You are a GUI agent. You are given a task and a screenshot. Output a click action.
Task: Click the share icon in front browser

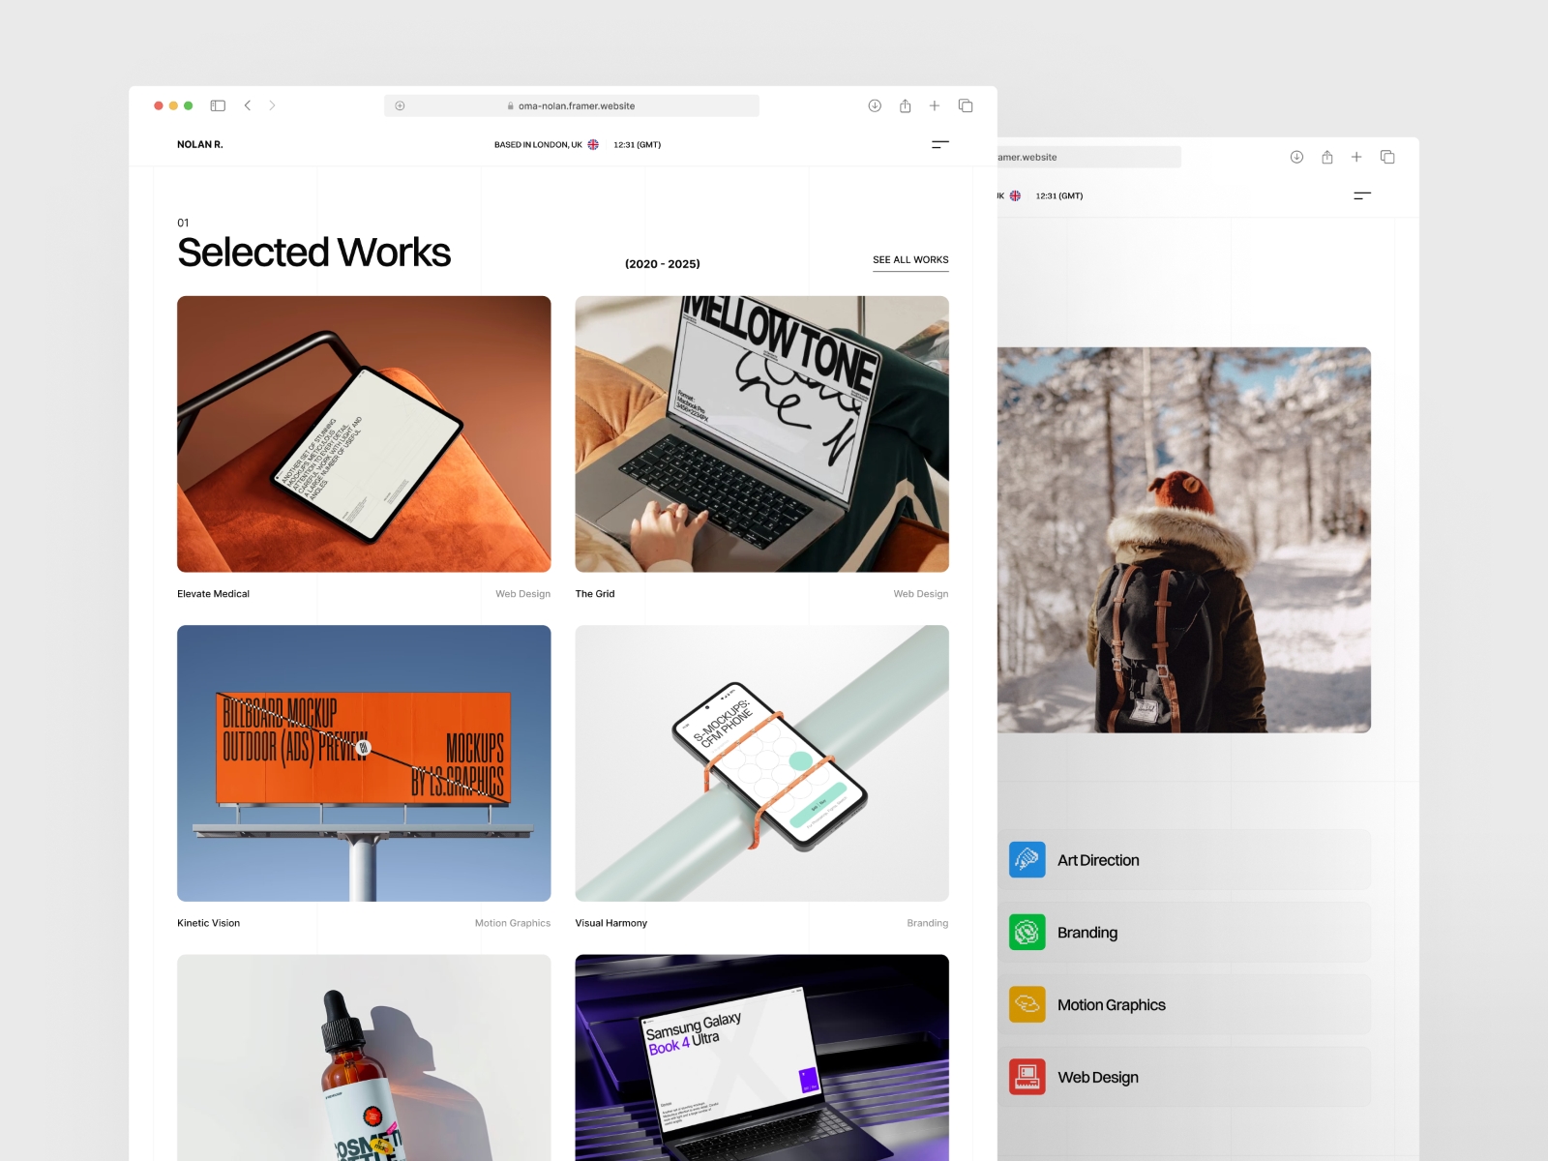point(905,105)
